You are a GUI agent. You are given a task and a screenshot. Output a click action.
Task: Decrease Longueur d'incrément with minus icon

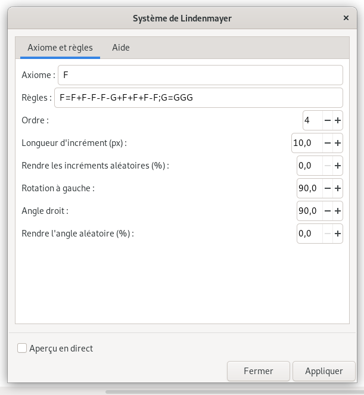point(328,143)
